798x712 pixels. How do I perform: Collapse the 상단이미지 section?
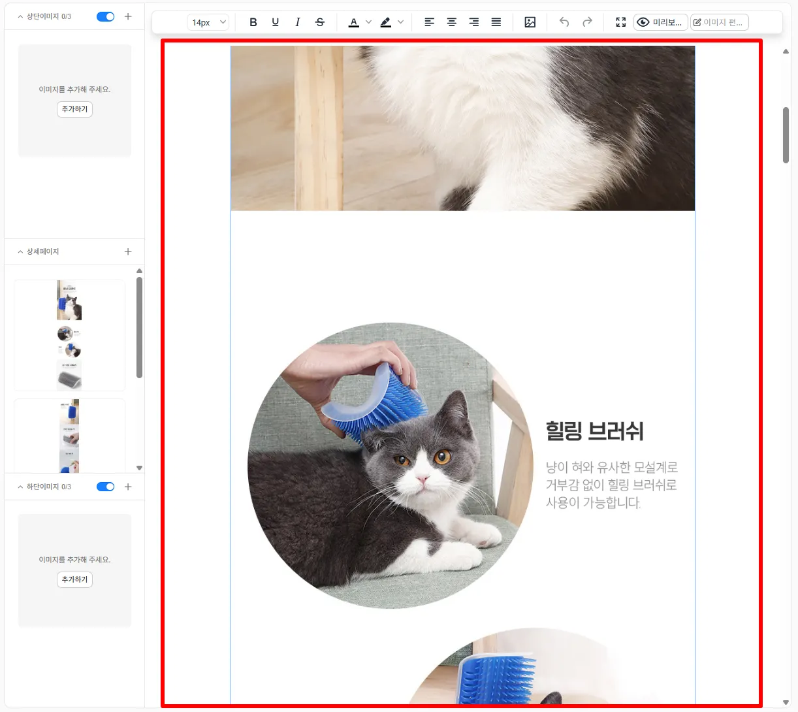(x=20, y=16)
